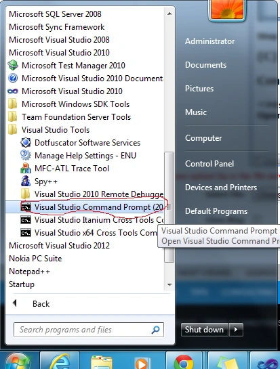Open Visual Studio Command Prompt icon
Screen dimensions: 280x369
pos(26,207)
